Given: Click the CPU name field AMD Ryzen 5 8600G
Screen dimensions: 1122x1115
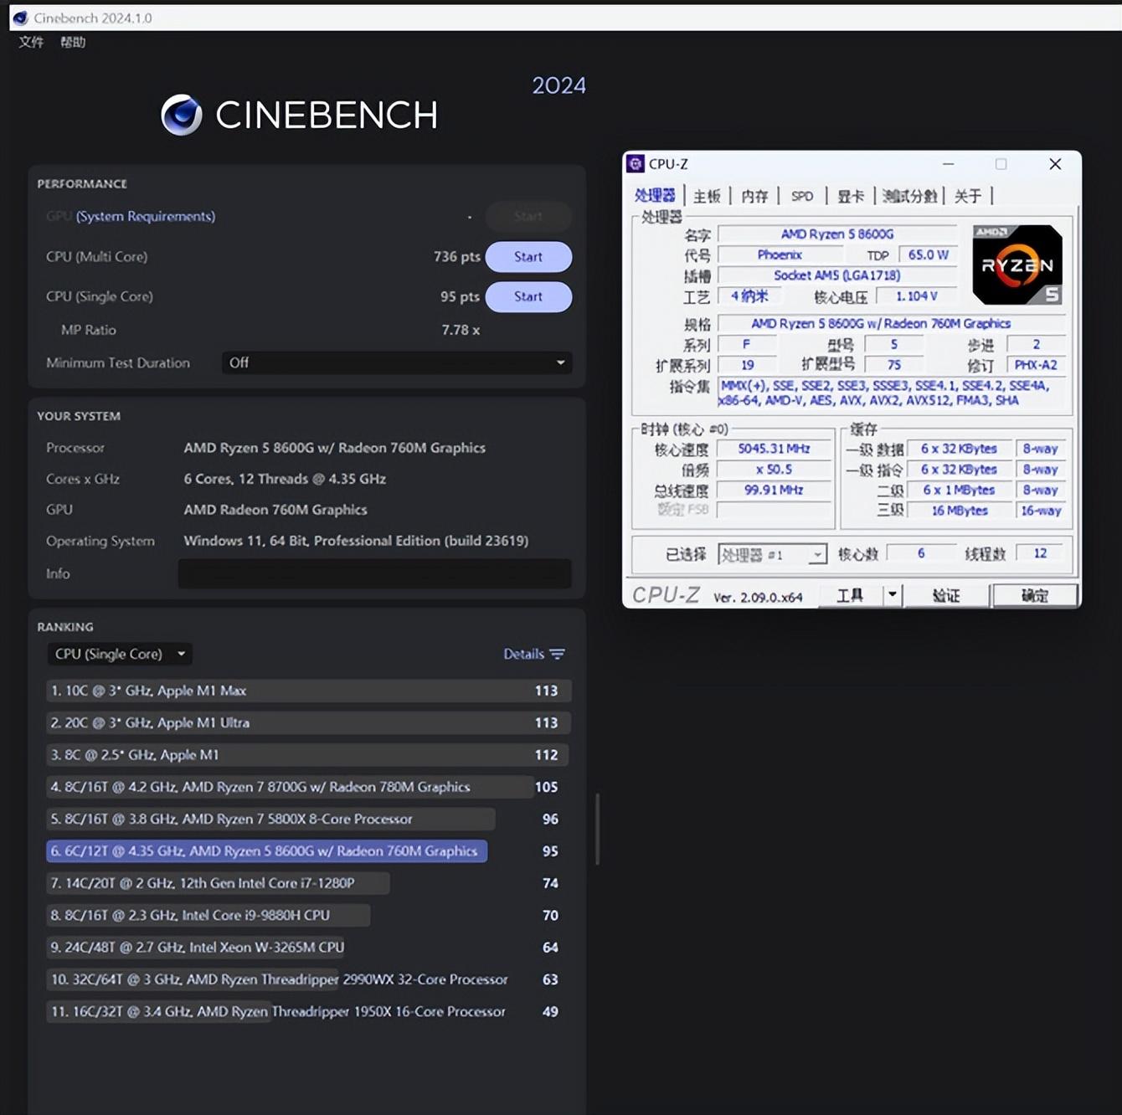Looking at the screenshot, I should pyautogui.click(x=837, y=234).
